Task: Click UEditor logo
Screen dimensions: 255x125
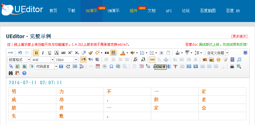Action: point(22,9)
